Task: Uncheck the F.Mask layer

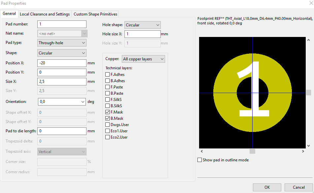Action: [107, 112]
